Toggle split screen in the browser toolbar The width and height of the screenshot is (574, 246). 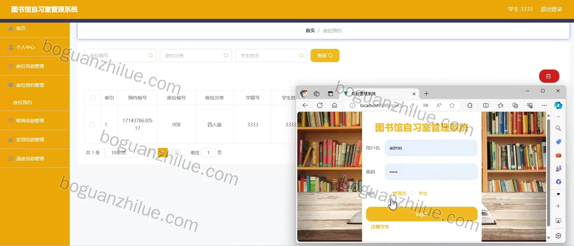coord(486,105)
